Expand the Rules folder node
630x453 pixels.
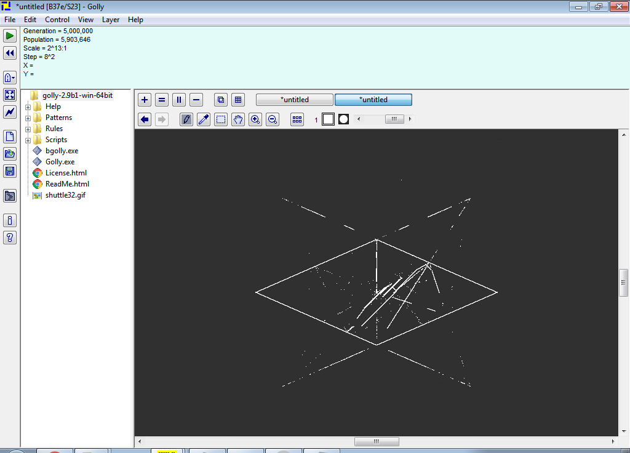tap(28, 129)
